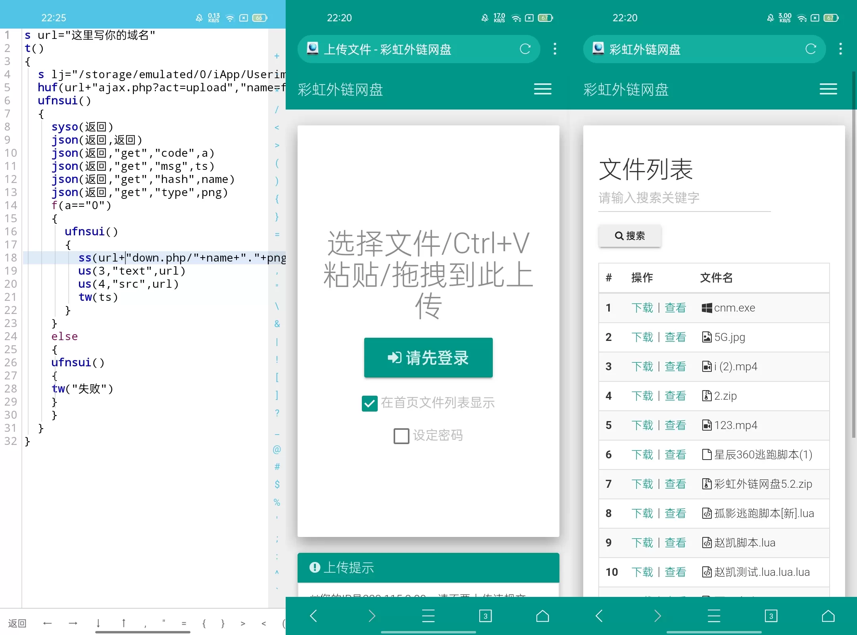Go forward in the upload page browser
Viewport: 857px width, 635px height.
pos(371,616)
